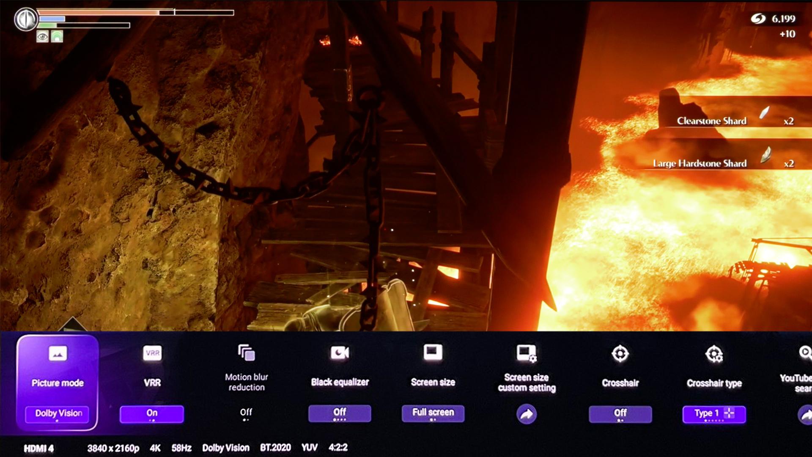Click the 58Hz refresh rate text
The image size is (812, 457).
(181, 448)
